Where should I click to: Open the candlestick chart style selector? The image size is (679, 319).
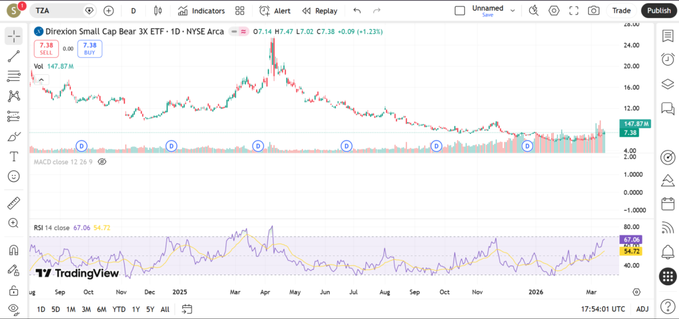pyautogui.click(x=158, y=11)
